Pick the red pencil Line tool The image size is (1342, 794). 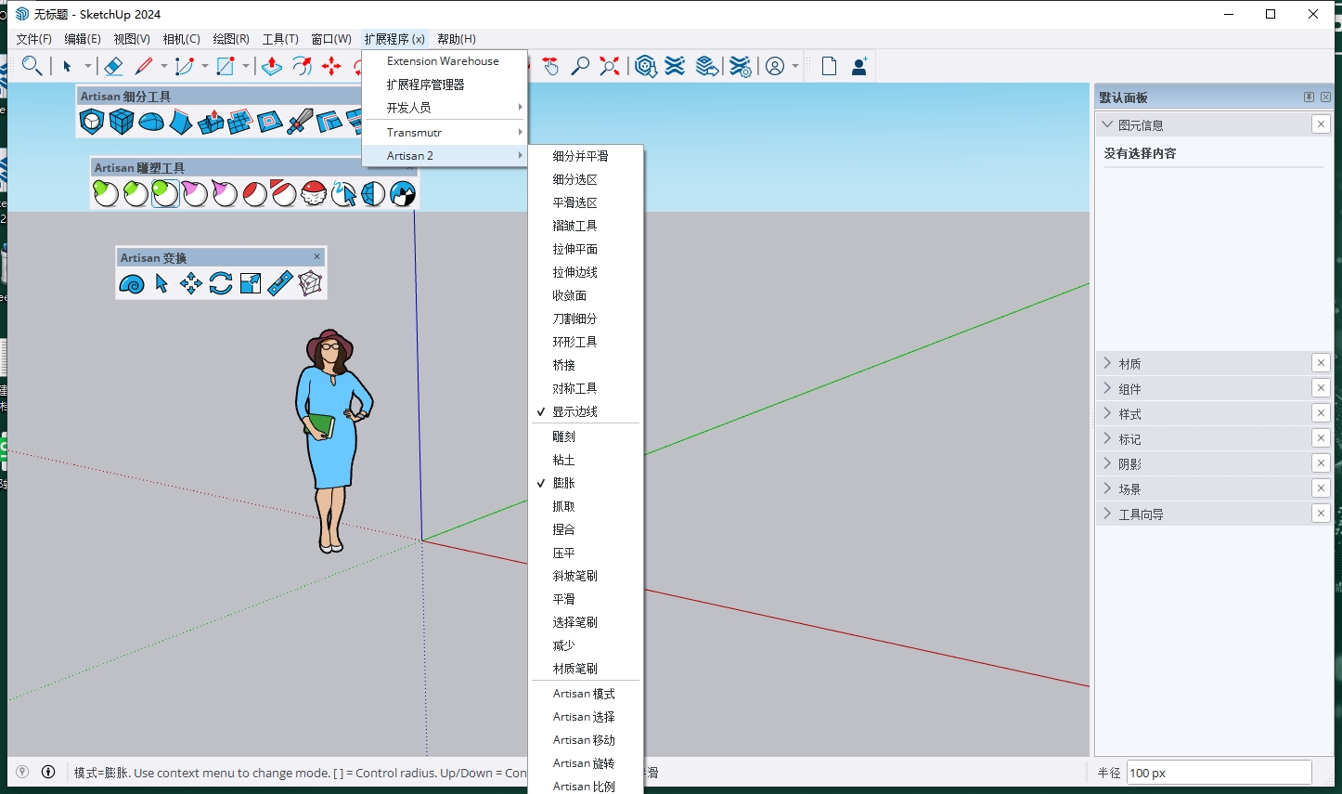[x=143, y=66]
